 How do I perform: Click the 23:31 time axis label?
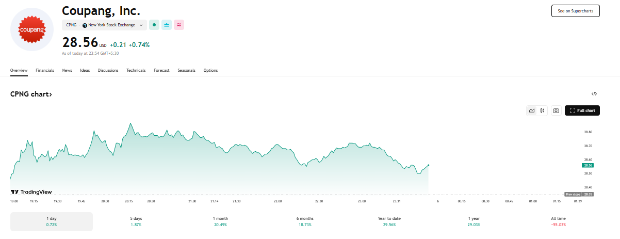[397, 201]
